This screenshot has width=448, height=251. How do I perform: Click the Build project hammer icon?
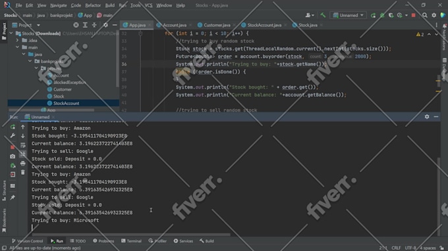click(x=323, y=15)
